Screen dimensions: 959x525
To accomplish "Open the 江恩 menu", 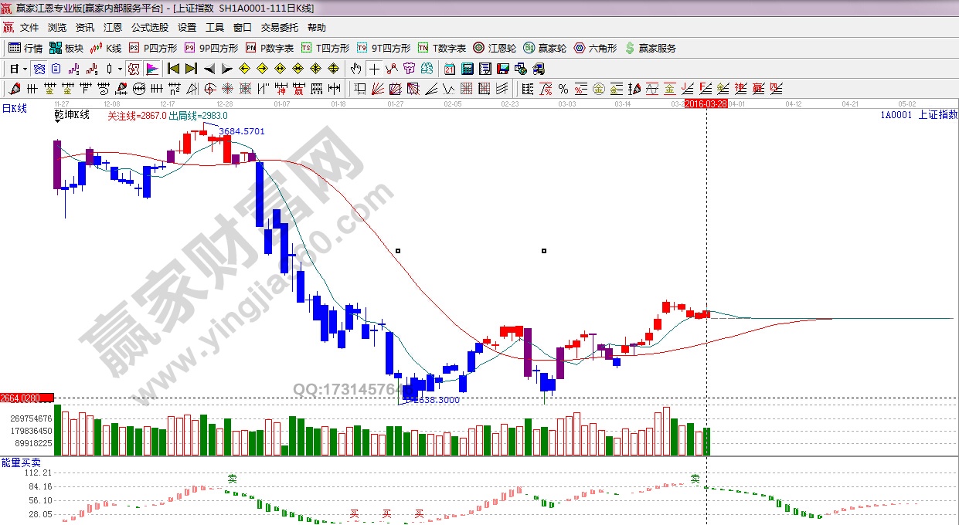I will coord(113,28).
